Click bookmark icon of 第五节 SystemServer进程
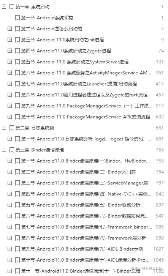This screenshot has width=168, height=276. coord(17,62)
